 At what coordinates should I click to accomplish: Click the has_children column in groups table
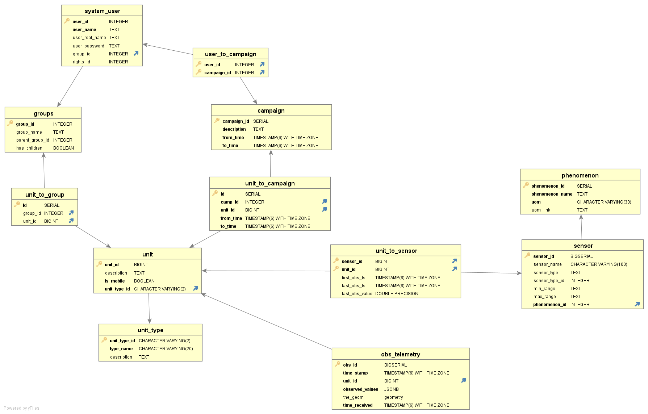click(29, 148)
